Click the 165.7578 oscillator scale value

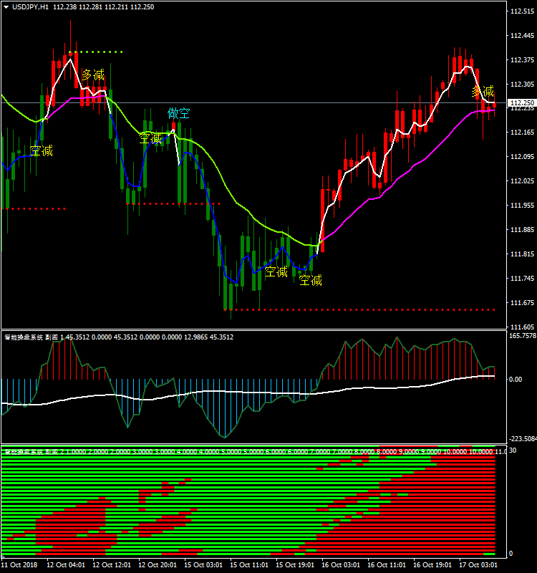(521, 335)
